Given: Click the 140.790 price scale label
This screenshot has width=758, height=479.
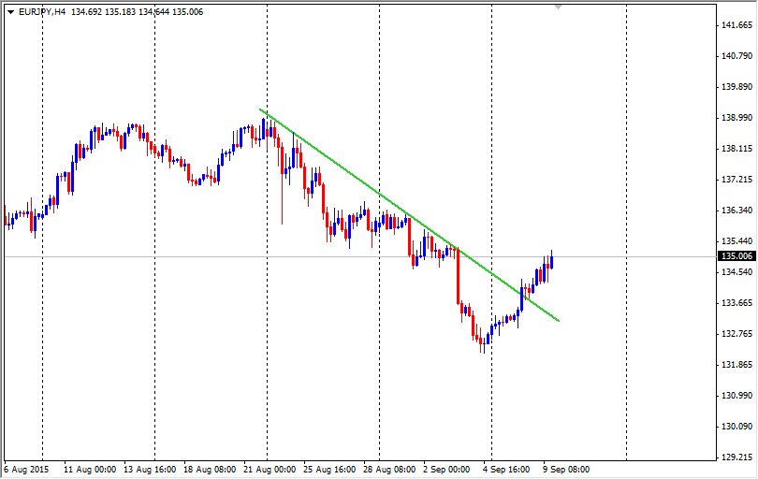Looking at the screenshot, I should [736, 56].
